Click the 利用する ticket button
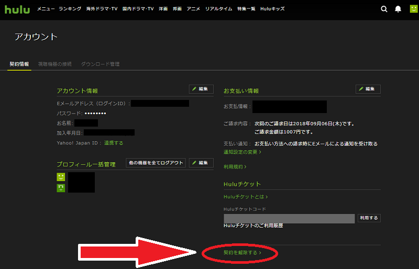The height and width of the screenshot is (269, 419). 369,218
